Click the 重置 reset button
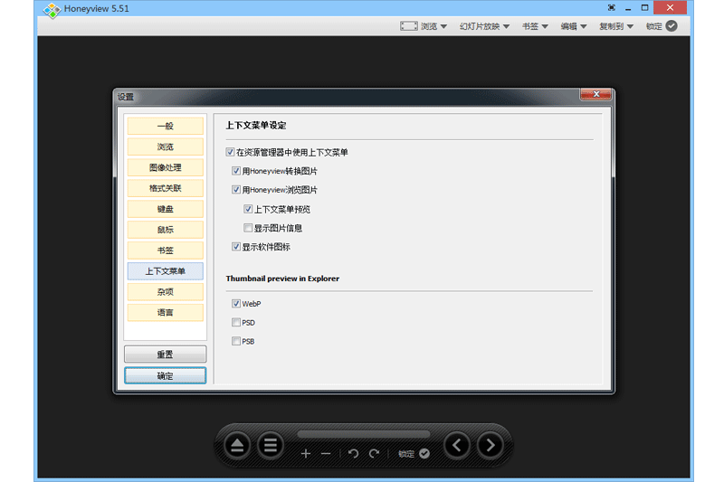 pyautogui.click(x=165, y=354)
